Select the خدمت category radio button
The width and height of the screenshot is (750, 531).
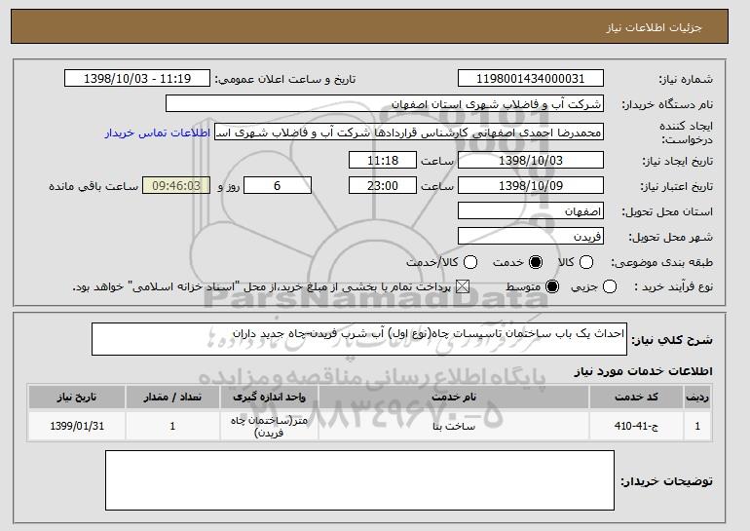(x=536, y=262)
